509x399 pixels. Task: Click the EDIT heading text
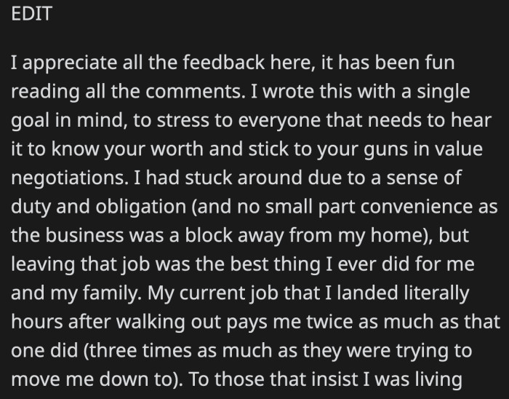pos(31,15)
